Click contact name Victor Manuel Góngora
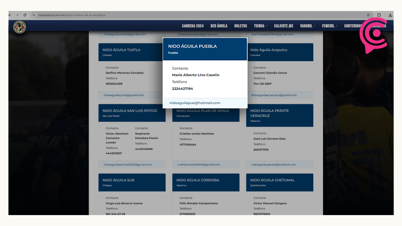Screen dimensions: 402x226 coord(270,204)
